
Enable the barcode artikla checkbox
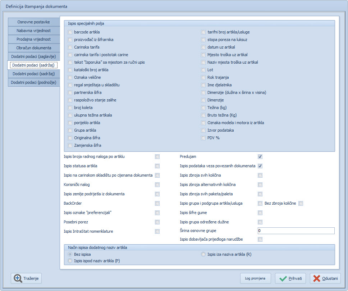pyautogui.click(x=70, y=32)
